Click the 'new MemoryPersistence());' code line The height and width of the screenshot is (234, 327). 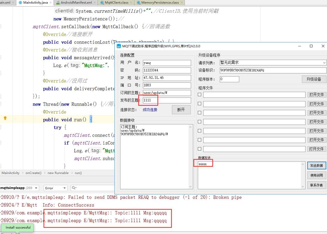89,19
